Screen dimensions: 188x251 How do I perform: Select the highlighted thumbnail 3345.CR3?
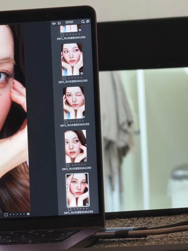pyautogui.click(x=77, y=190)
